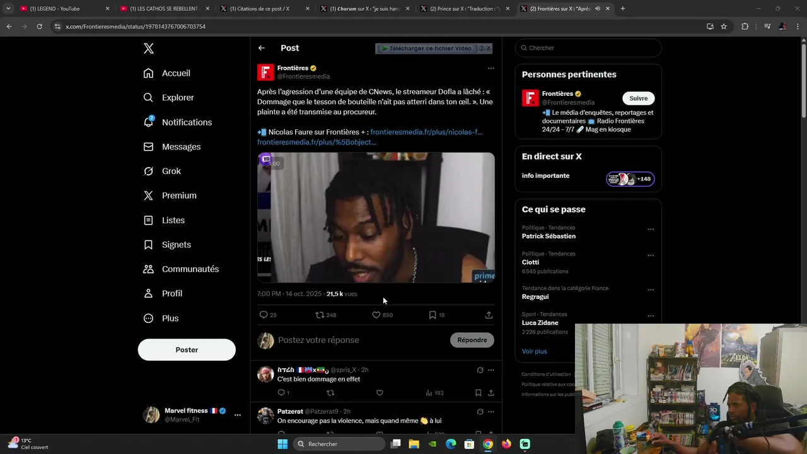
Task: Like the Frontières post
Action: coord(376,315)
